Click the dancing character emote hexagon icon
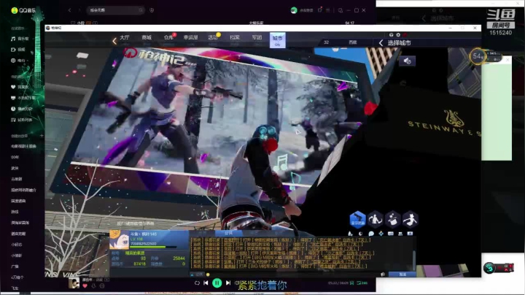The width and height of the screenshot is (525, 295). pyautogui.click(x=410, y=220)
